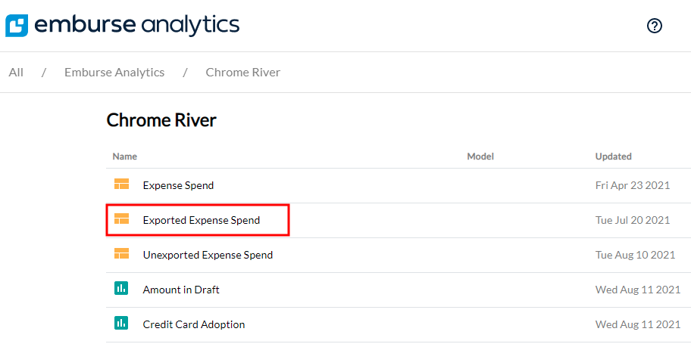Open the Emburse Analytics breadcrumb
The image size is (691, 344).
(x=114, y=73)
